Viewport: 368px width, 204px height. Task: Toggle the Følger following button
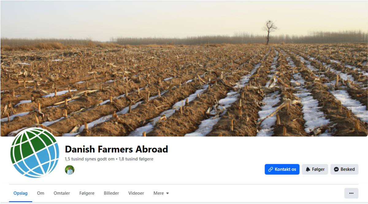[x=315, y=169]
